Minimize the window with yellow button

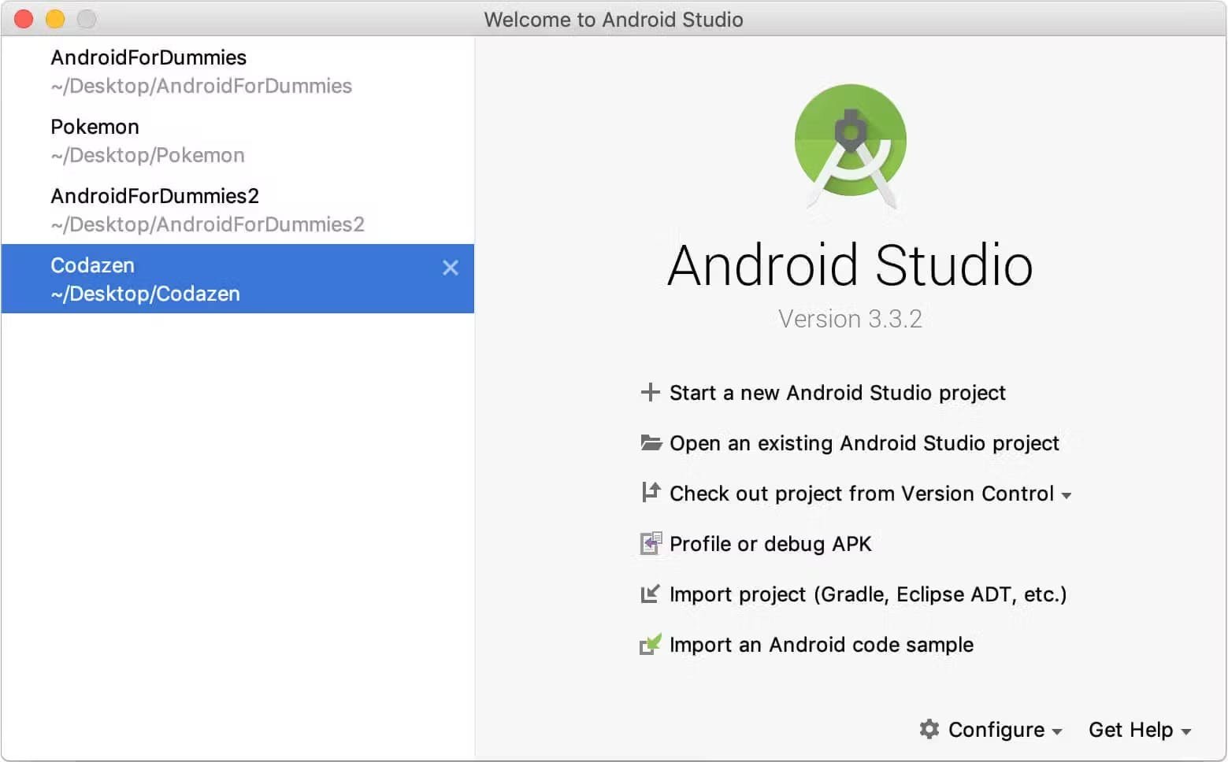coord(55,19)
